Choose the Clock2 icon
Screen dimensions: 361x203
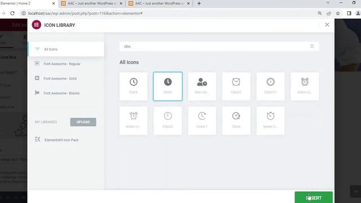pos(168,121)
